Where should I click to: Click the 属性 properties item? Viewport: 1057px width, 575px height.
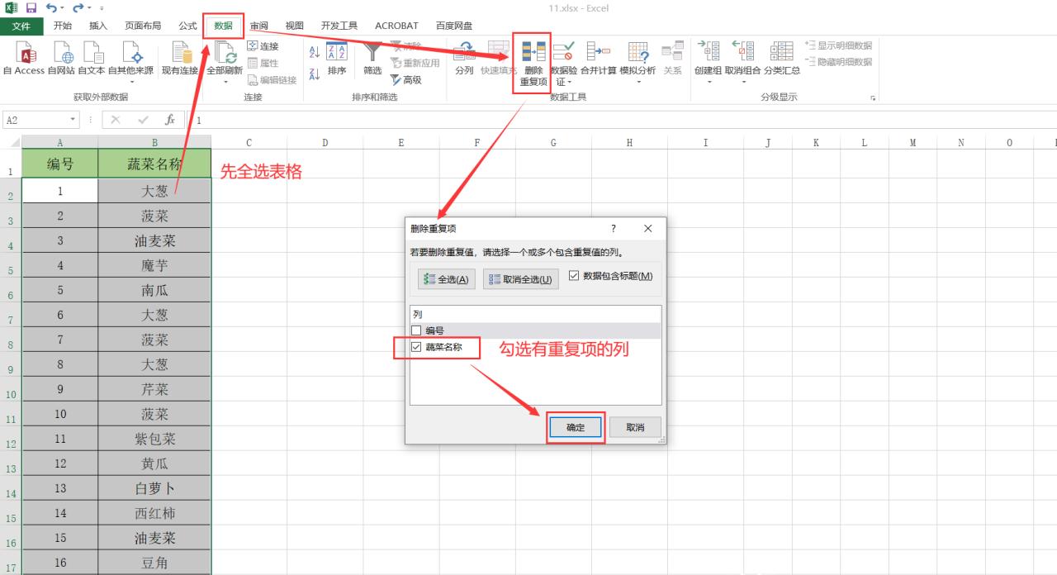[x=263, y=63]
